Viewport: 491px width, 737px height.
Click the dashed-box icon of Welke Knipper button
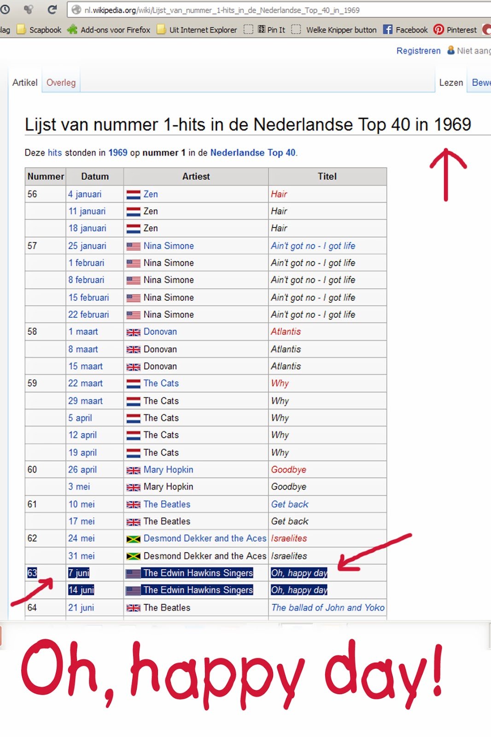point(296,29)
